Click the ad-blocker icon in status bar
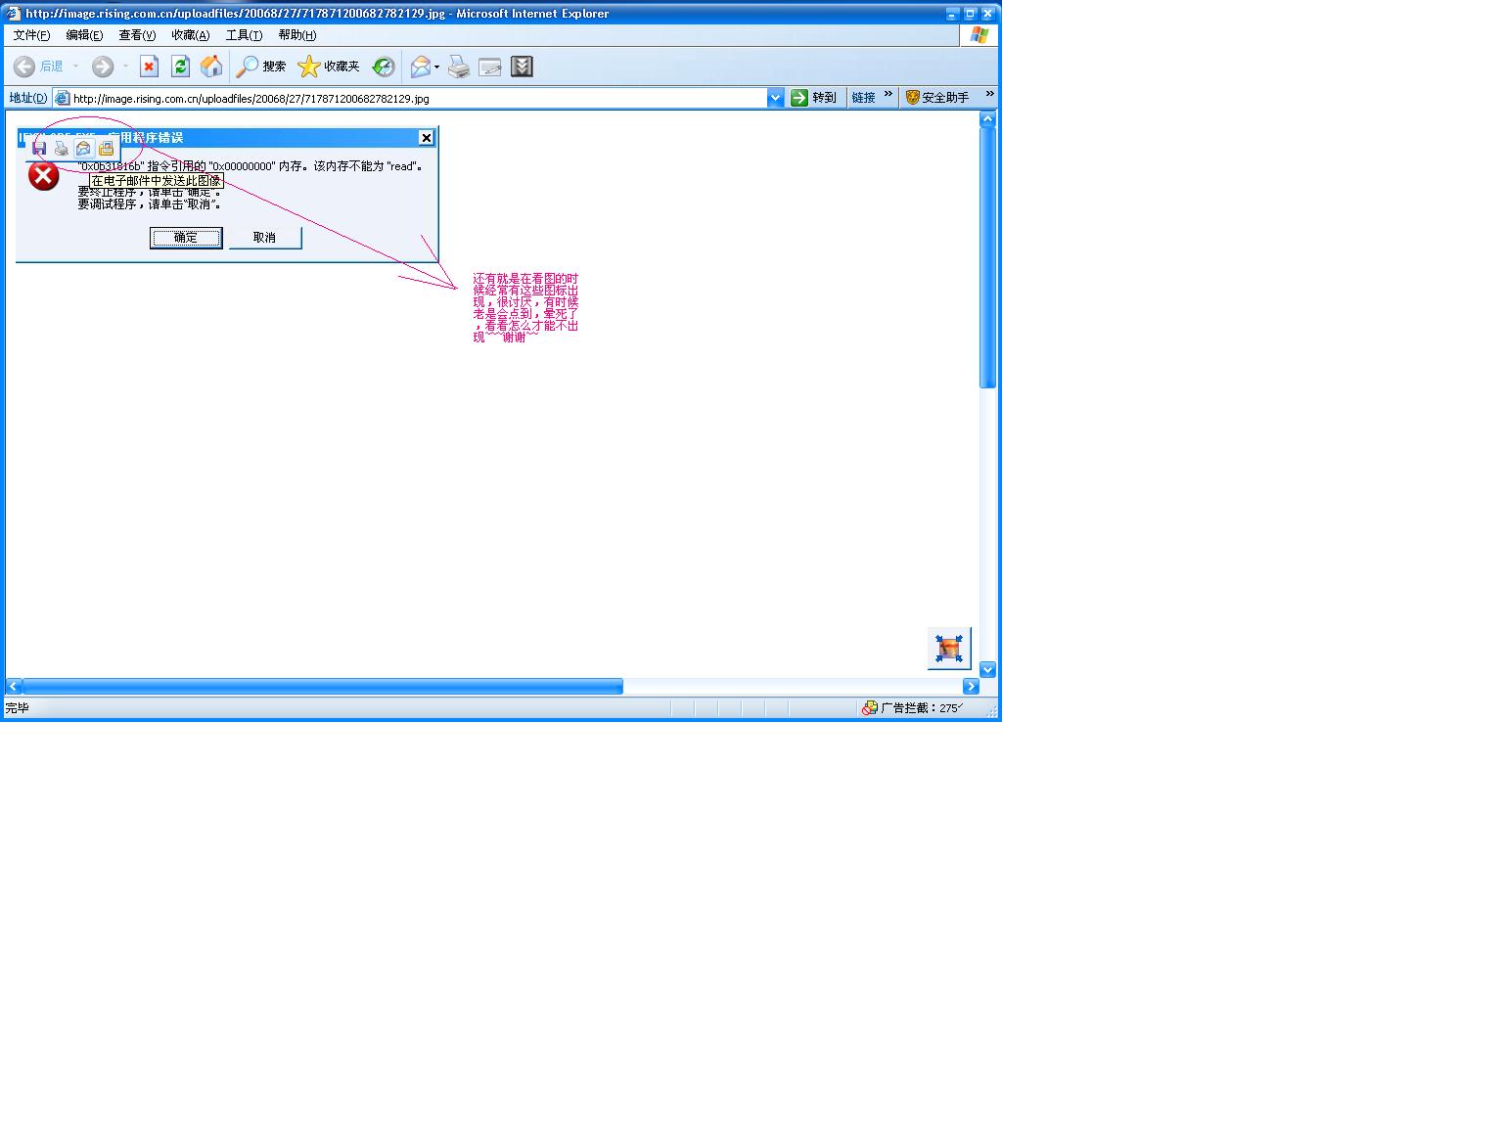The height and width of the screenshot is (1127, 1503). click(870, 708)
